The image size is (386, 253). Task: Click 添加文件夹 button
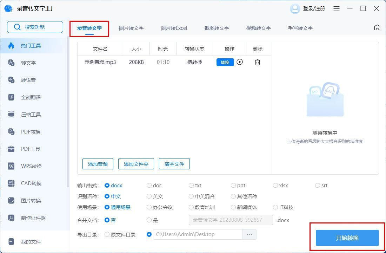[136, 164]
